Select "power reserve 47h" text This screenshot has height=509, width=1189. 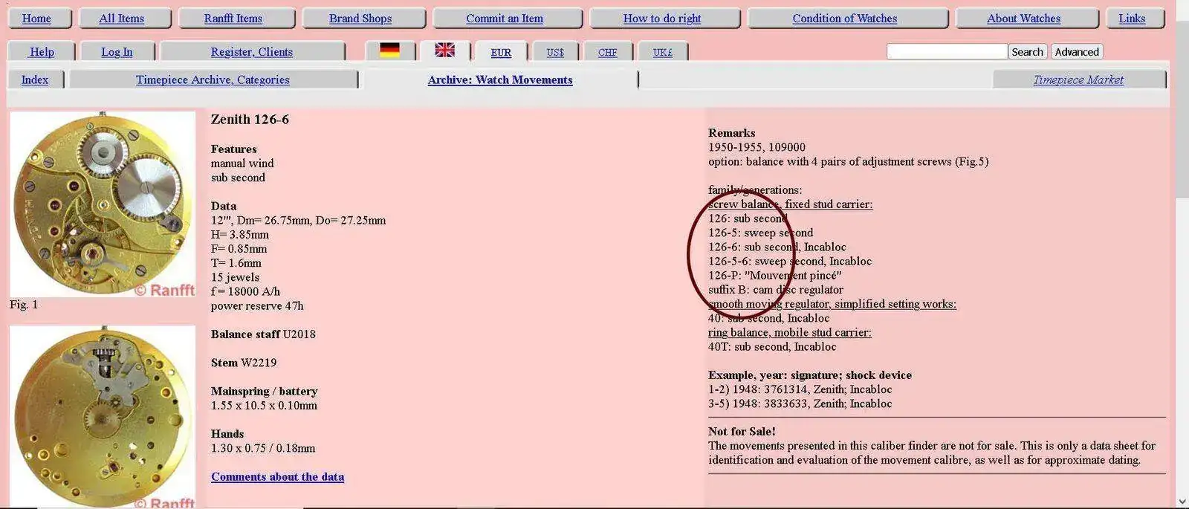pos(257,305)
